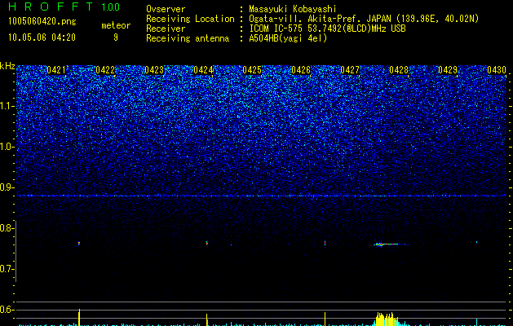Click the 0.8 kHz axis label
The height and width of the screenshot is (326, 513).
[7, 228]
